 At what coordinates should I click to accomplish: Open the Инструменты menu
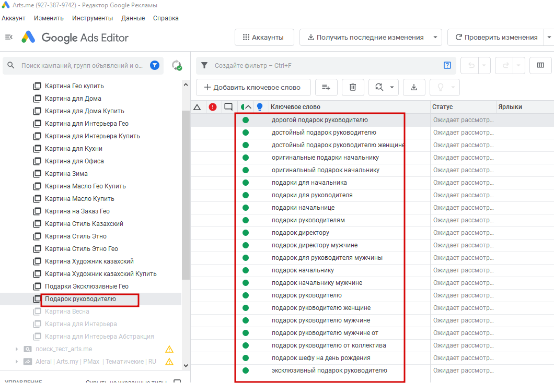93,18
